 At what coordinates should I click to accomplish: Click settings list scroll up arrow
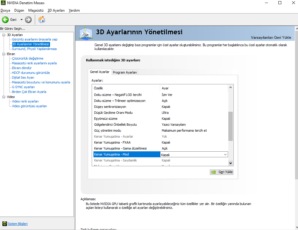[x=230, y=88]
